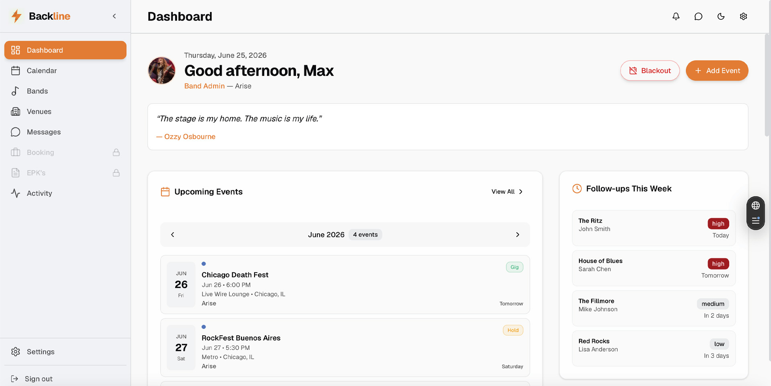The image size is (771, 386).
Task: Click the locked Booking sidebar item
Action: (x=65, y=153)
